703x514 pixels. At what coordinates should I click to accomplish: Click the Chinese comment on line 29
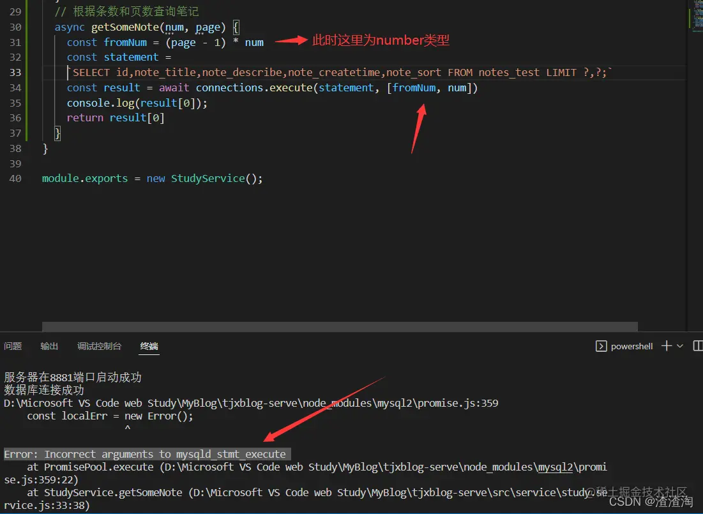(x=126, y=11)
